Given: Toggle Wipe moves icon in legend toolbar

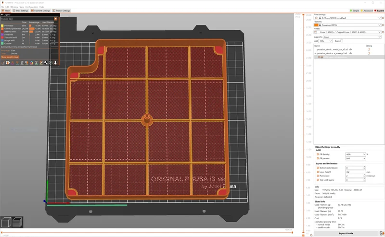Looking at the screenshot, I should coord(8,63).
